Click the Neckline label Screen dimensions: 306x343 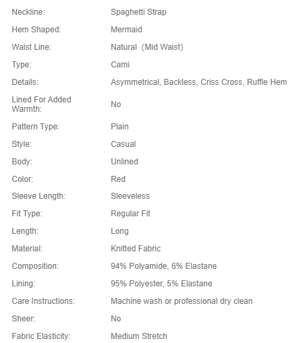pos(28,12)
